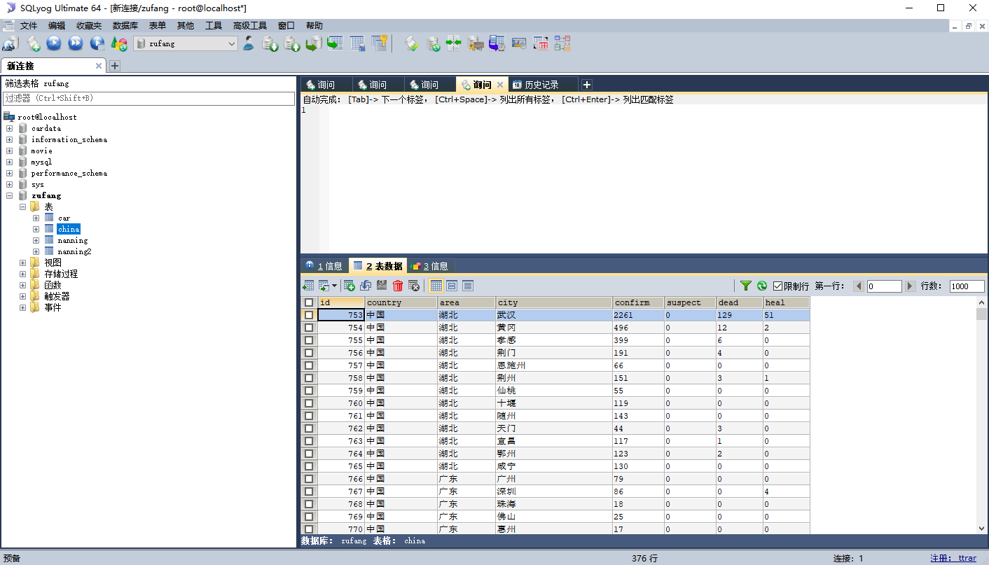
Task: Open copy-options dropdown arrow in grid toolbar
Action: [x=334, y=286]
